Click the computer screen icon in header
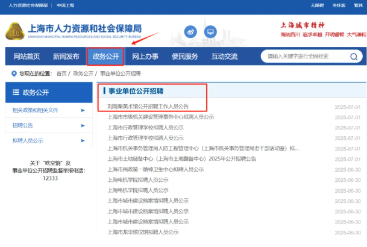This screenshot has height=247, width=367. pos(210,31)
